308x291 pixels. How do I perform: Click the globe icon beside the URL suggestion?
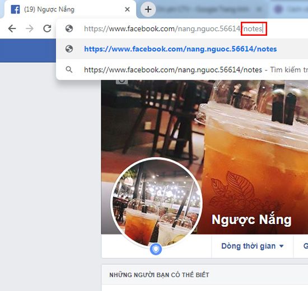coord(69,49)
